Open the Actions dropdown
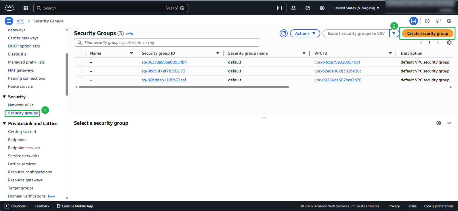458x211 pixels. (x=305, y=33)
